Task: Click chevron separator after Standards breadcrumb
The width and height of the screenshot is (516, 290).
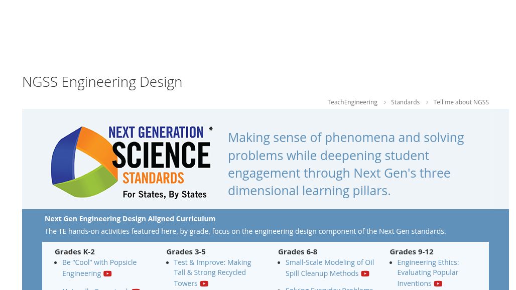Action: point(427,102)
